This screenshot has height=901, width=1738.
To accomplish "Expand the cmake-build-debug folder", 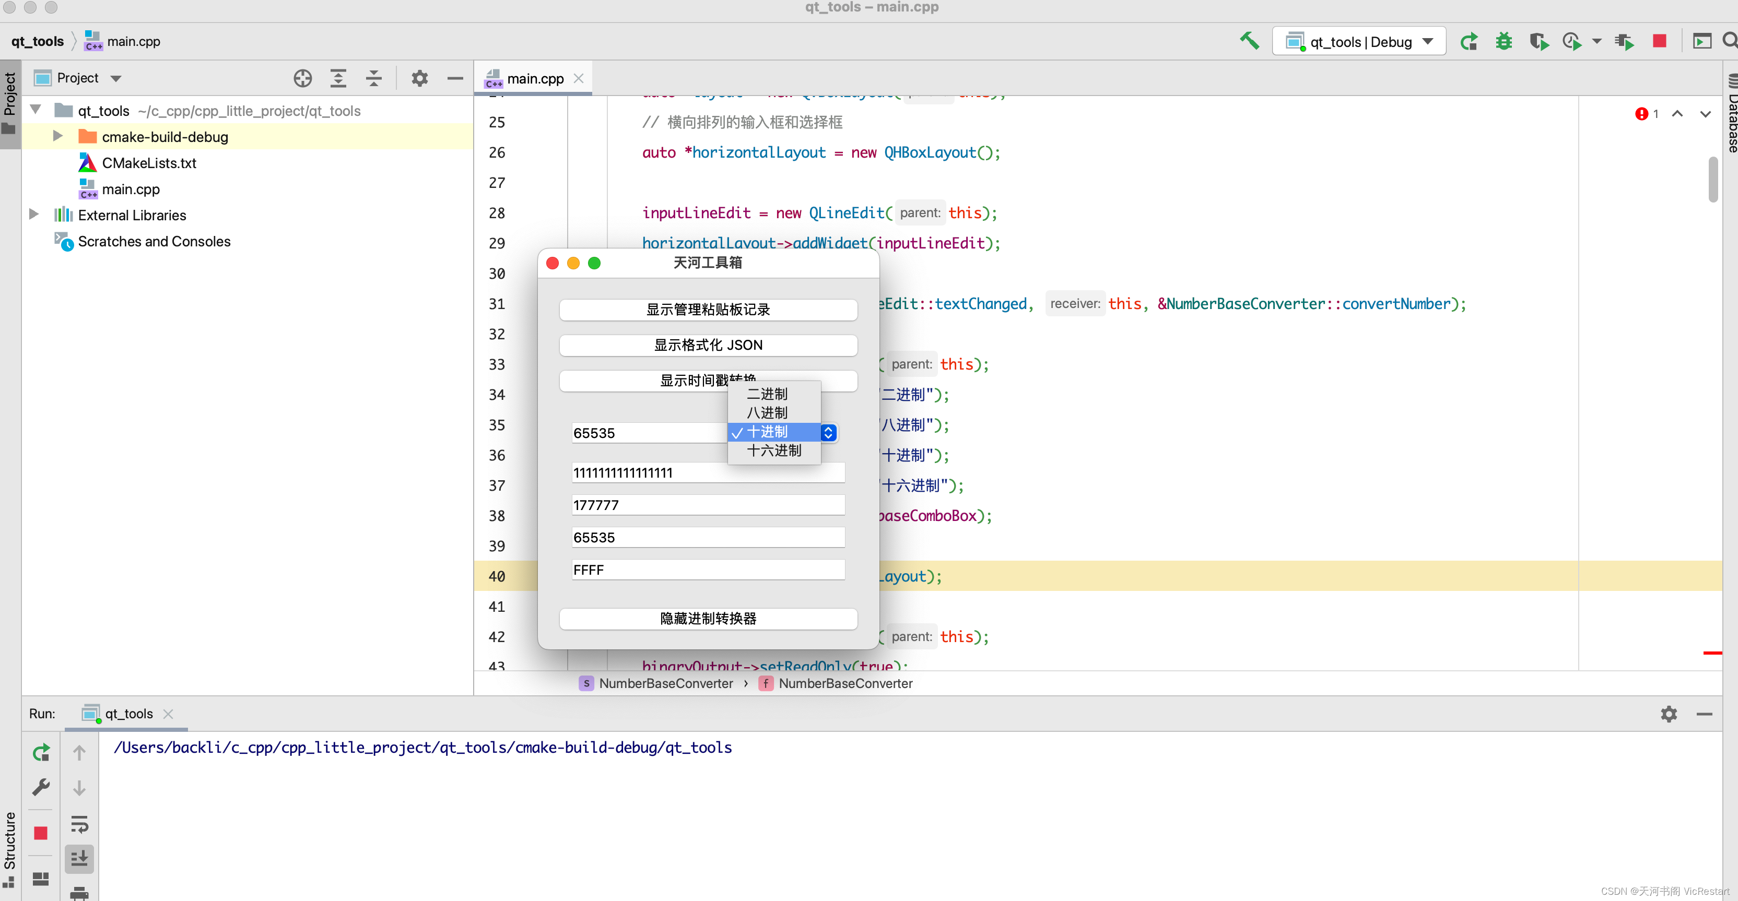I will [58, 136].
